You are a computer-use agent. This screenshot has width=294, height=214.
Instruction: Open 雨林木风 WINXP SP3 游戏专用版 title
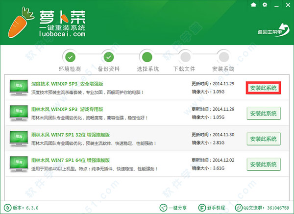point(67,109)
